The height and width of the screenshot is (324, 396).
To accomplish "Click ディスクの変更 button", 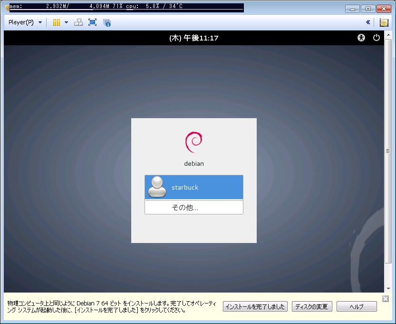I will tap(312, 306).
